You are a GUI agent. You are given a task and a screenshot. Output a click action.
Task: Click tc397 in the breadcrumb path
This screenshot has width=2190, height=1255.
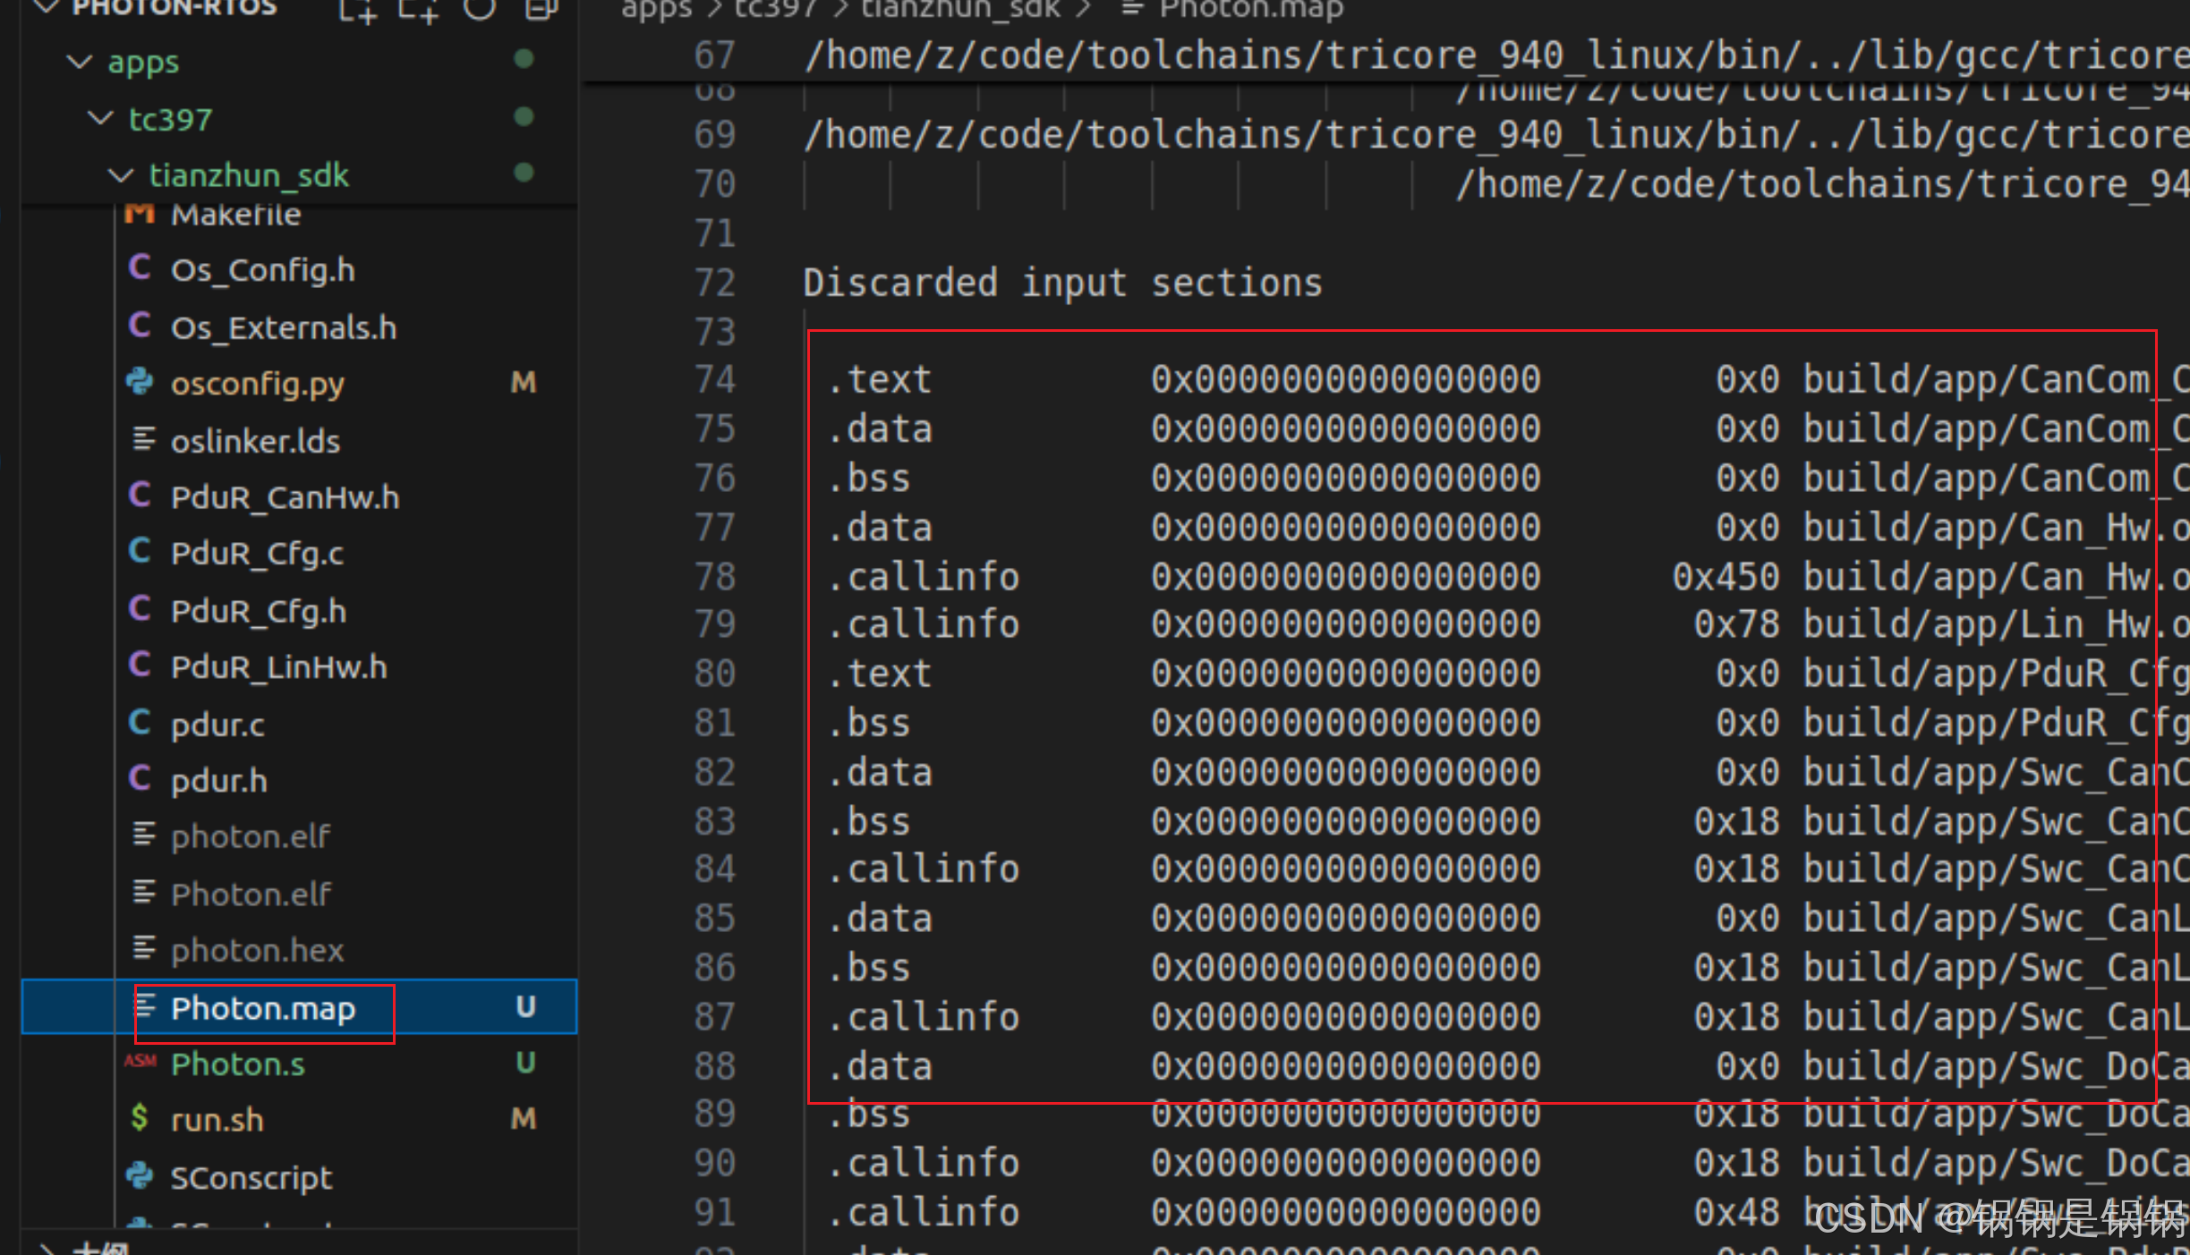775,9
